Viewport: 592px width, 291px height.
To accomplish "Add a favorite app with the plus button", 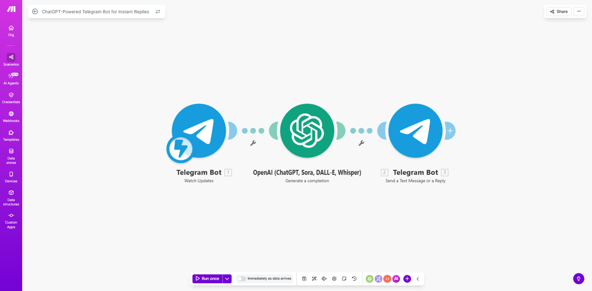I will [407, 279].
